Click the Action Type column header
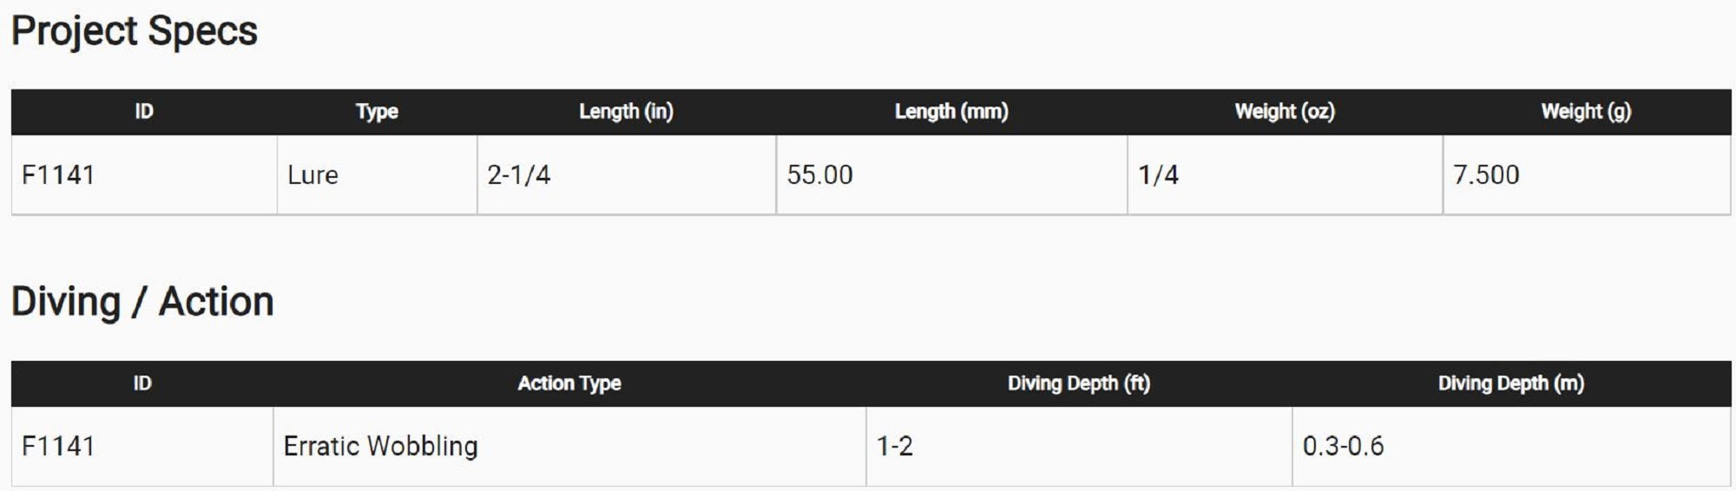Screen dimensions: 1736x491 click(569, 383)
